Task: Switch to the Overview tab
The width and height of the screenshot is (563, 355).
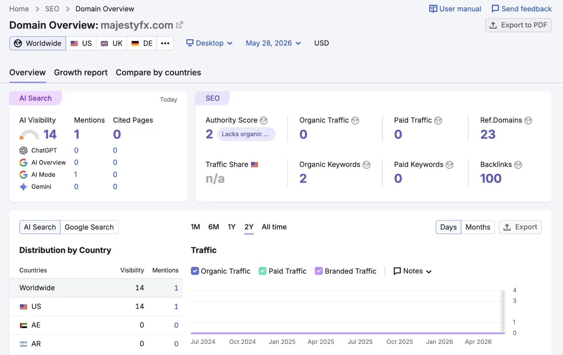Action: pyautogui.click(x=28, y=72)
